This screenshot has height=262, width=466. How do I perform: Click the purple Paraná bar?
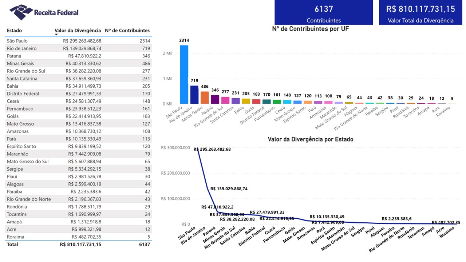(x=215, y=99)
